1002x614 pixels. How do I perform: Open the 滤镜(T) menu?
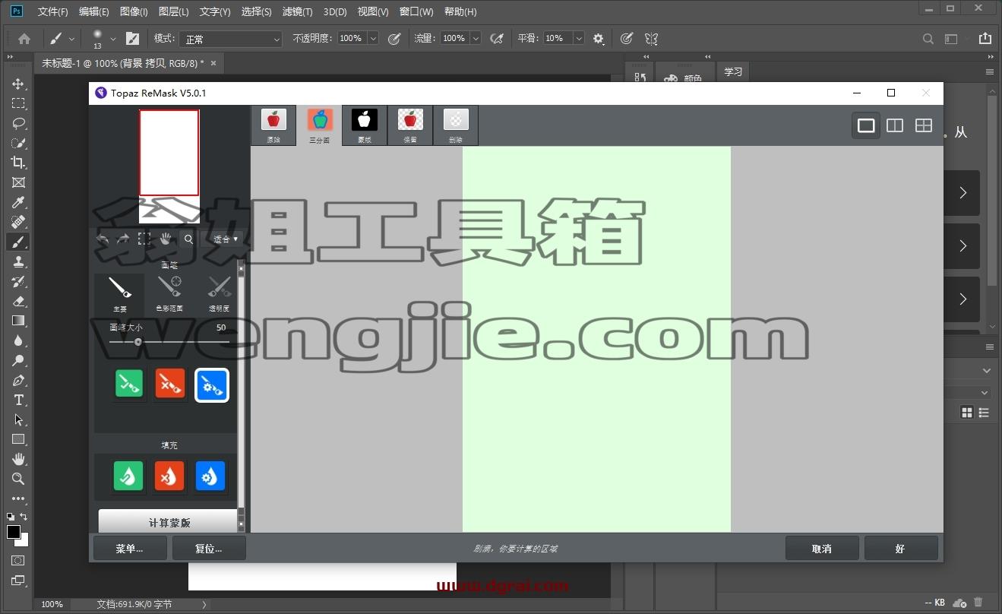point(297,11)
